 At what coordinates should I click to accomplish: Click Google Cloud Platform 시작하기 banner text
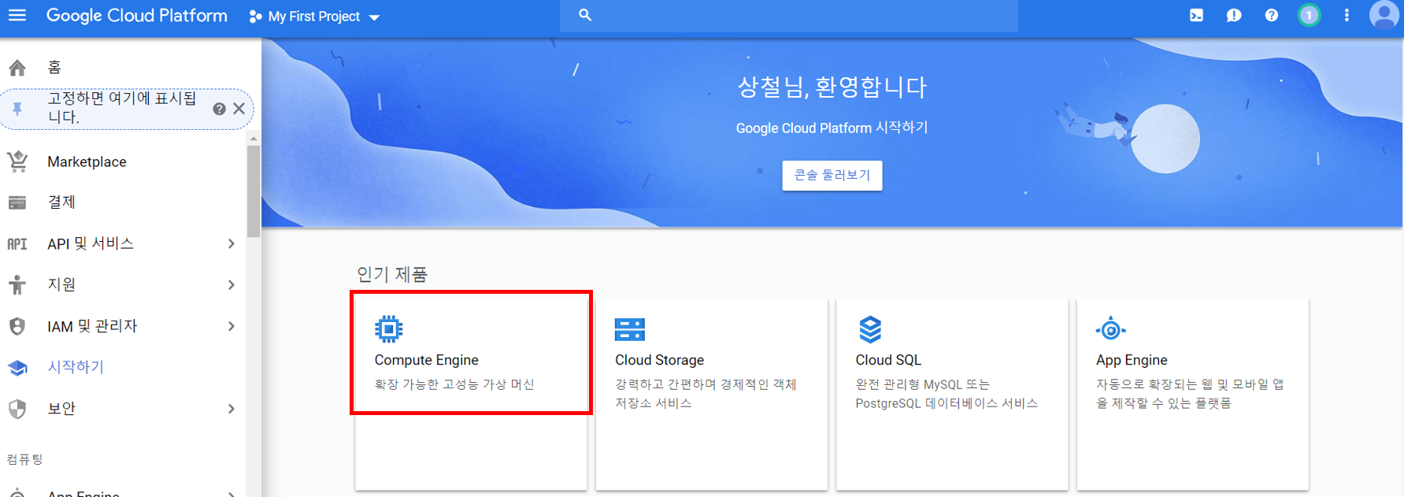tap(832, 128)
